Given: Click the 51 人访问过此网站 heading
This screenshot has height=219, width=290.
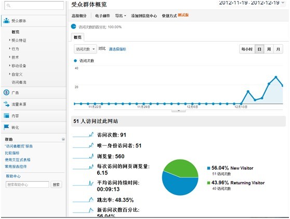Looking at the screenshot, I should coord(96,121).
